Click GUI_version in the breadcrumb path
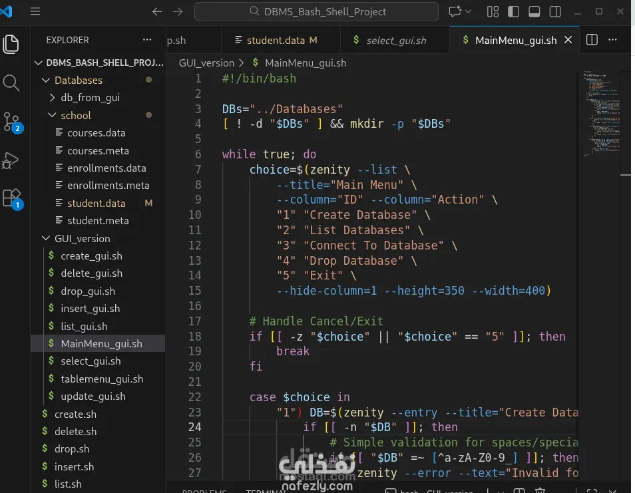635x493 pixels. tap(207, 63)
